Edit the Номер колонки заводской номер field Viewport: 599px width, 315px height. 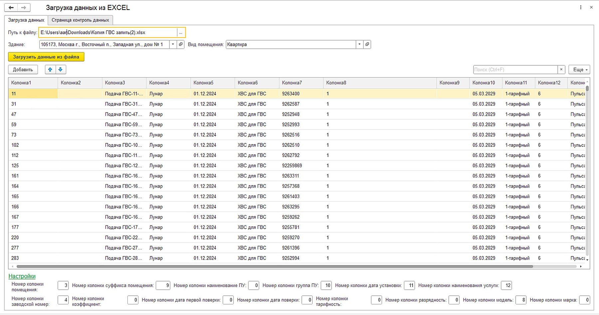pos(63,300)
